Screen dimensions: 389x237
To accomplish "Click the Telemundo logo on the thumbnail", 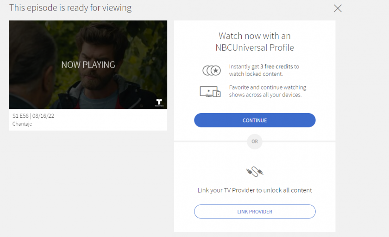I will click(x=158, y=102).
